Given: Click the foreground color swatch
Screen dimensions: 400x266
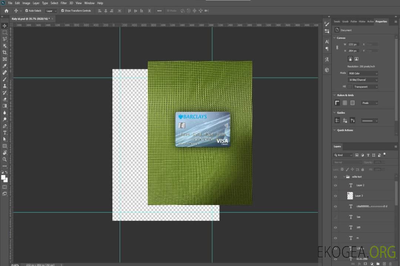Looking at the screenshot, I should pos(3,177).
